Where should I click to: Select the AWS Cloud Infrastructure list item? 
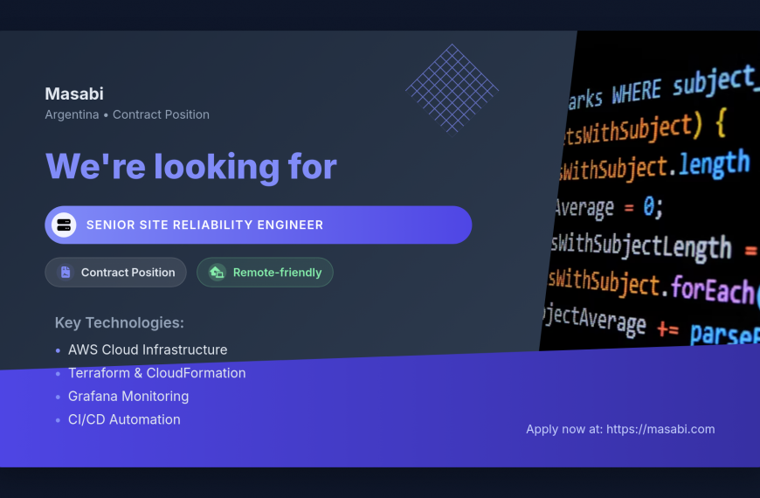tap(148, 349)
